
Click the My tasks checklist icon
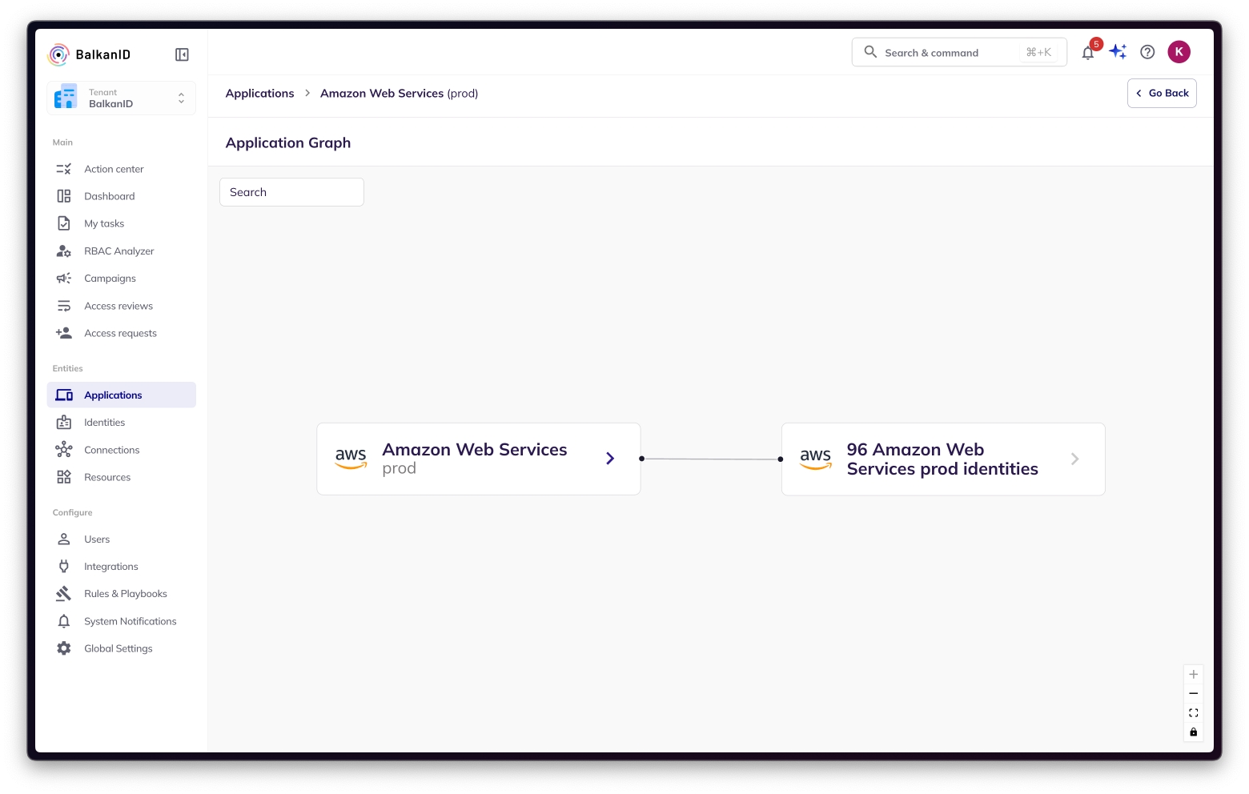(64, 223)
